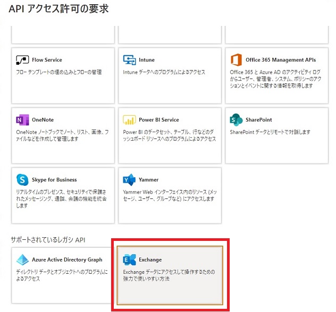This screenshot has width=336, height=312.
Task: Open the Azure Active Directory Graph title
Action: pyautogui.click(x=67, y=259)
